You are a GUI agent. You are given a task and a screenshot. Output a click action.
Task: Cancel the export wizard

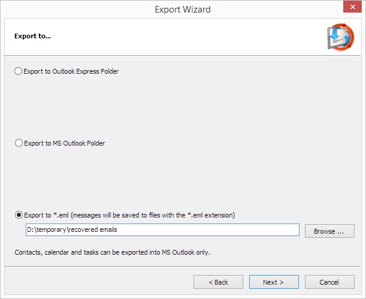coord(329,282)
